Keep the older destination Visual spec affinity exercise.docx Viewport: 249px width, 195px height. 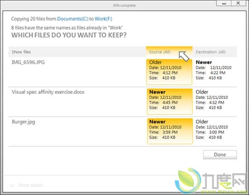(215, 100)
